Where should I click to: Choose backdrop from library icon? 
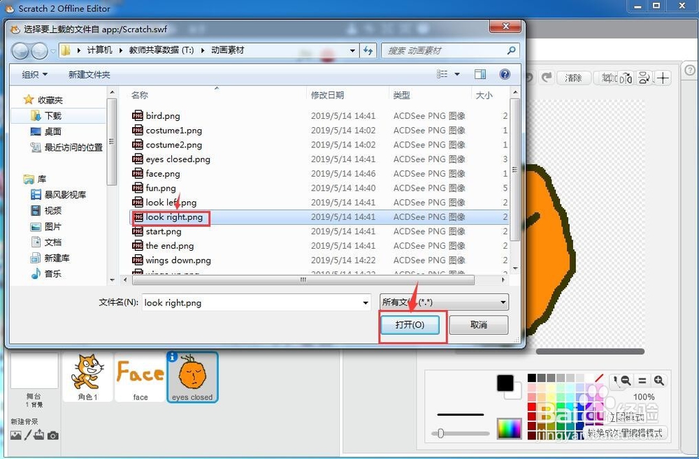point(15,435)
